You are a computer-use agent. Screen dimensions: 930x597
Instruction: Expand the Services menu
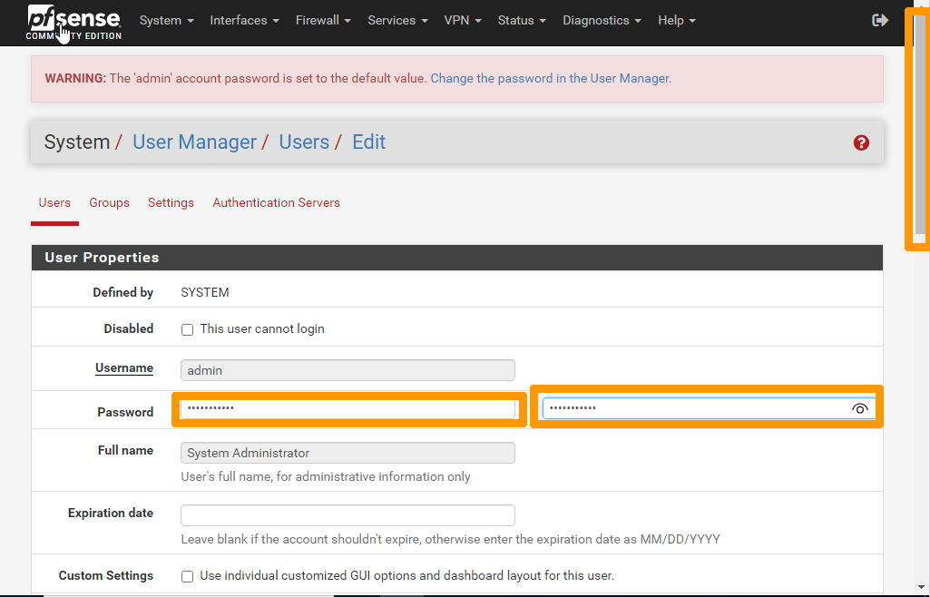pos(397,20)
